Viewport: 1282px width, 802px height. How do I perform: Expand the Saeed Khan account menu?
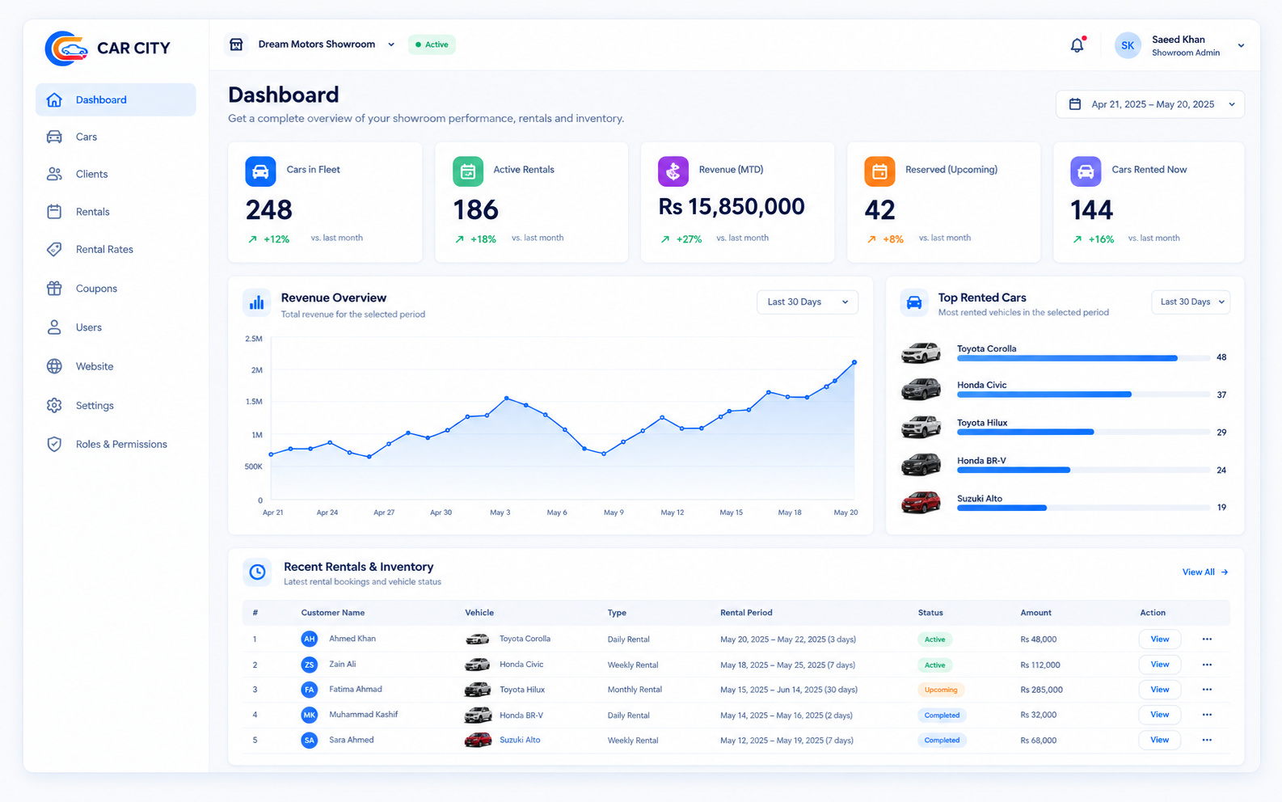(x=1241, y=45)
